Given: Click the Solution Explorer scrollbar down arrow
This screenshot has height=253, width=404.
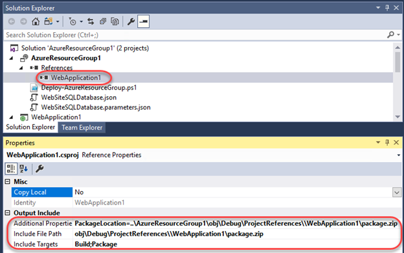Looking at the screenshot, I should [x=398, y=117].
